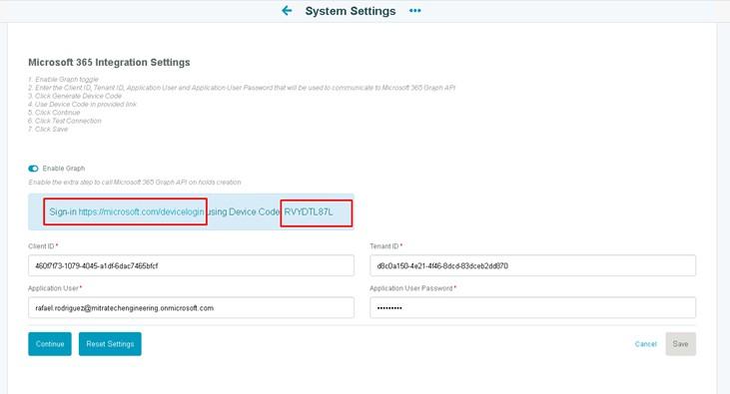The height and width of the screenshot is (394, 730).
Task: Select the System Settings page title
Action: [x=351, y=11]
